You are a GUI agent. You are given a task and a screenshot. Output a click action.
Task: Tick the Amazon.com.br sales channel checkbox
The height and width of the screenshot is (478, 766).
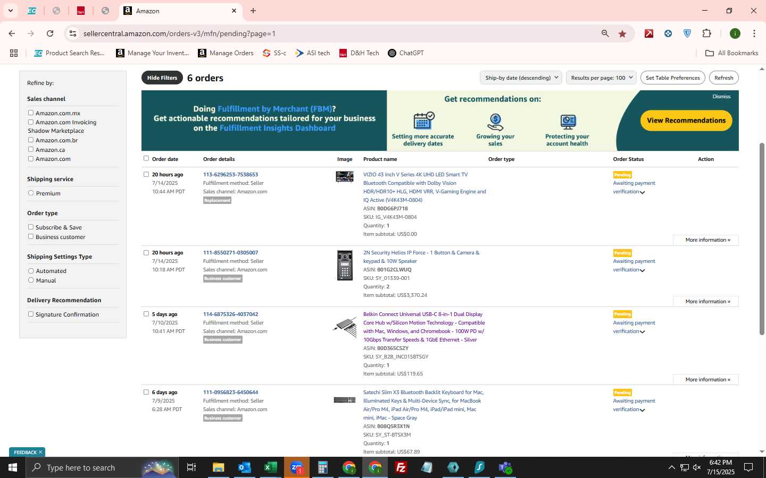pos(31,140)
